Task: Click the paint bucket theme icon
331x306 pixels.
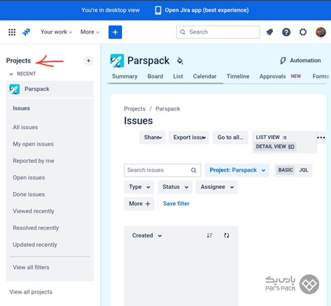Action: tap(180, 61)
